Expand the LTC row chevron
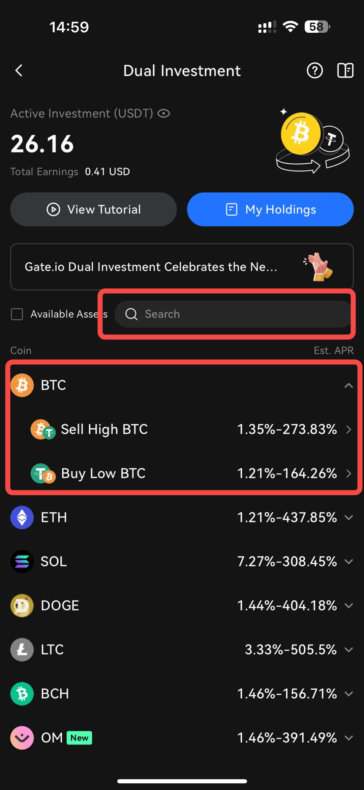 coord(349,650)
